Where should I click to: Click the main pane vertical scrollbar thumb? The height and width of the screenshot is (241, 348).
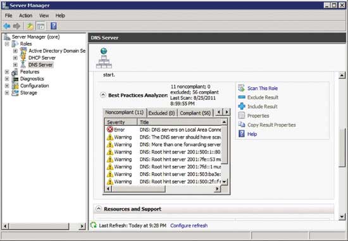[342, 147]
